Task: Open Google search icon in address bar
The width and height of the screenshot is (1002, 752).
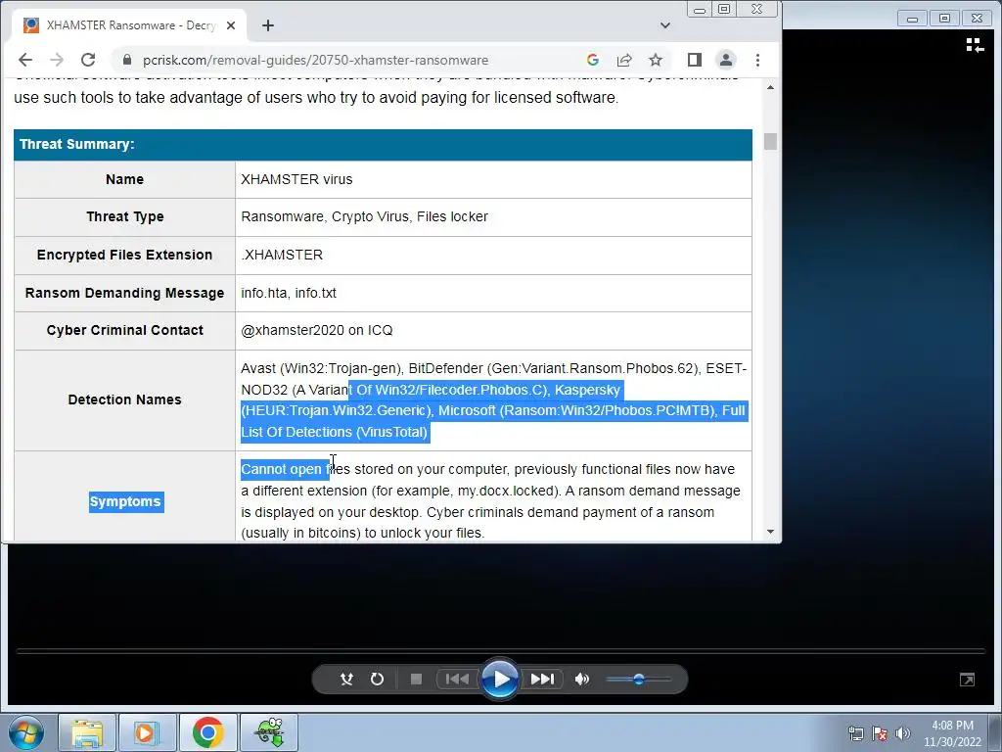Action: [x=592, y=60]
